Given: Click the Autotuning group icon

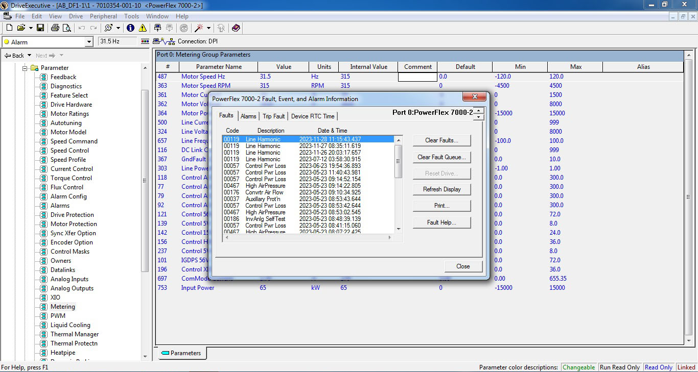Looking at the screenshot, I should pos(44,123).
